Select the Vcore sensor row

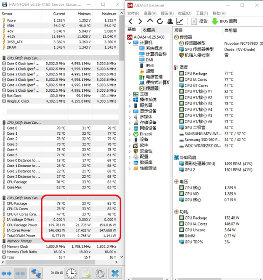59,21
